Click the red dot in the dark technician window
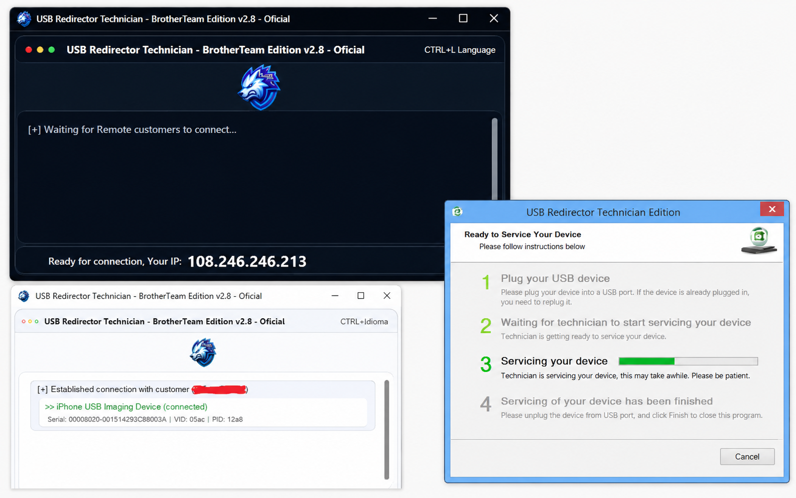The width and height of the screenshot is (796, 498). [x=29, y=50]
